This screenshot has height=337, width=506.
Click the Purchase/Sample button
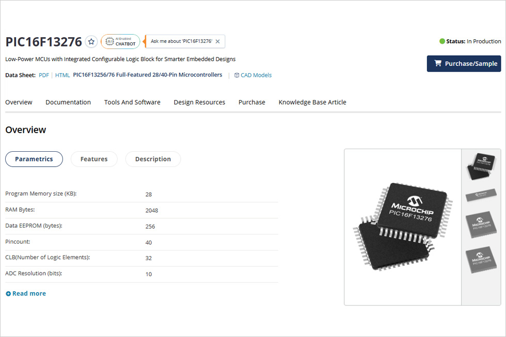[x=464, y=63]
